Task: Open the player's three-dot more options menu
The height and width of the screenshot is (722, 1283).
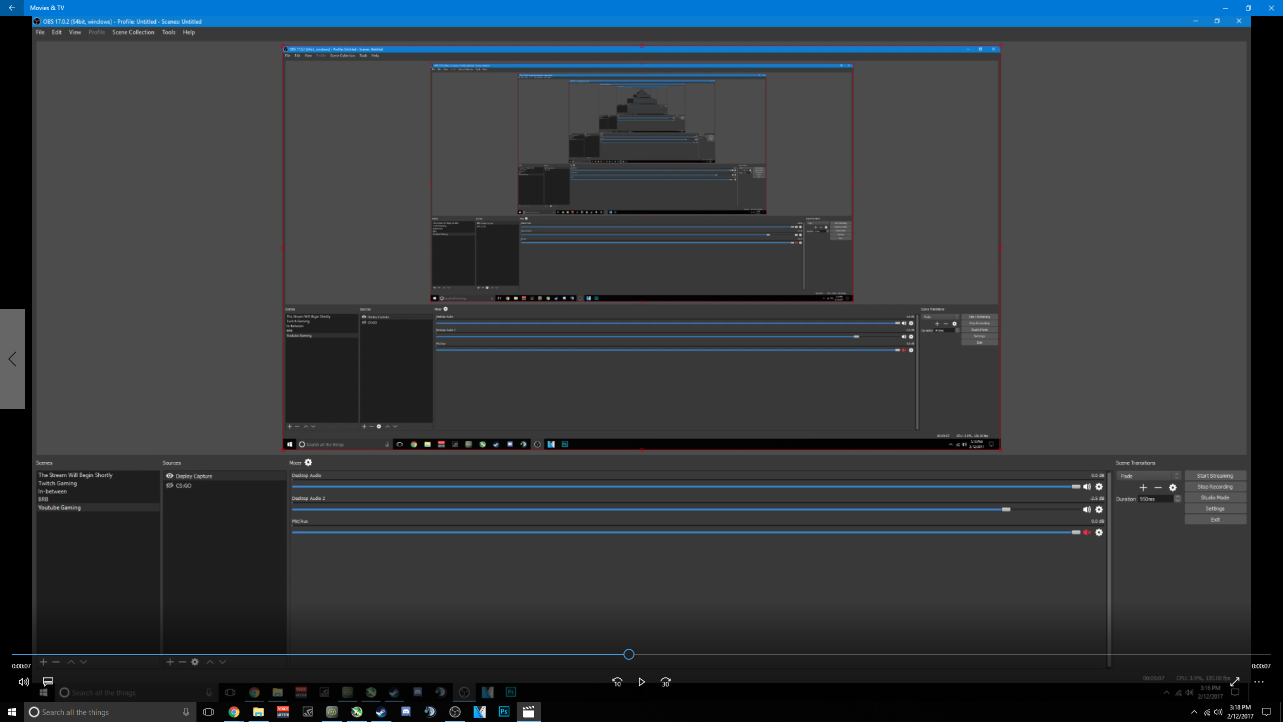Action: (1259, 682)
